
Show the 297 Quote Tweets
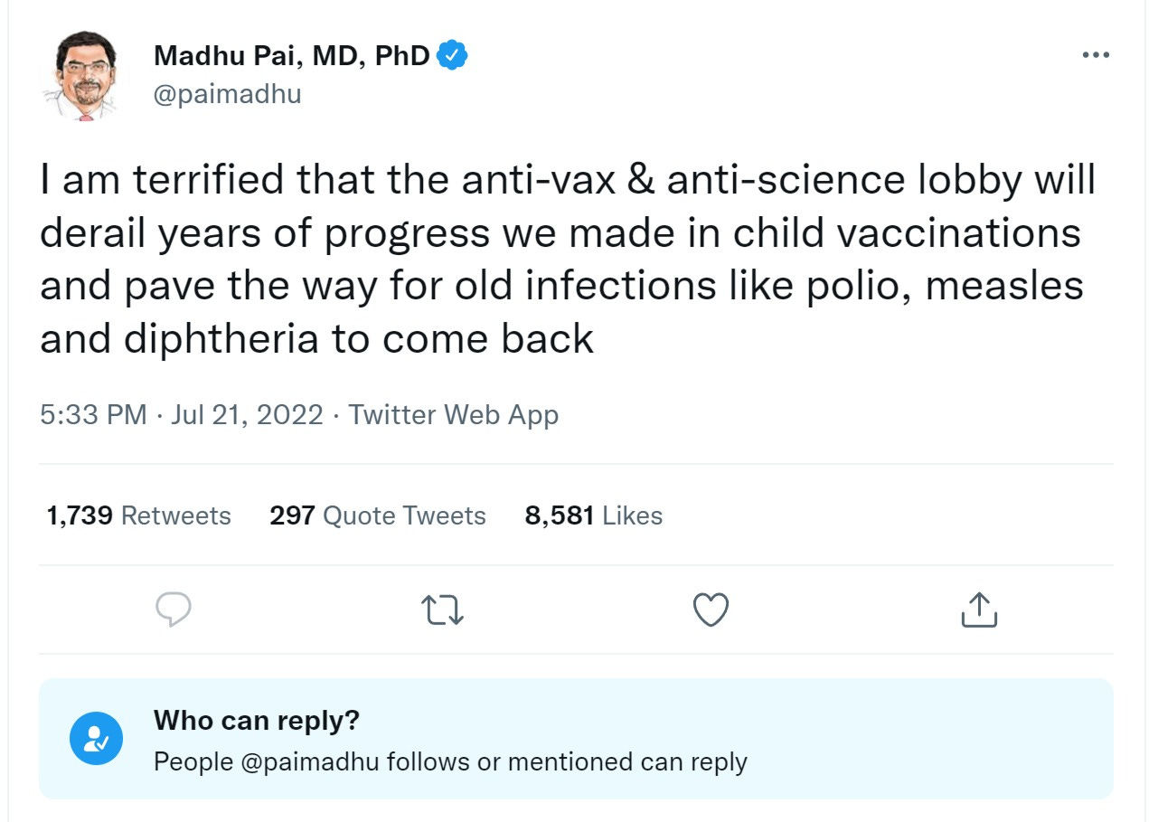[x=377, y=515]
